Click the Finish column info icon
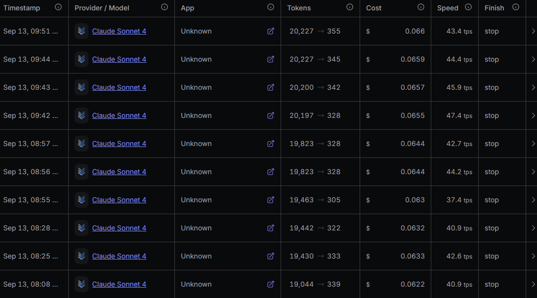537x298 pixels. point(516,7)
